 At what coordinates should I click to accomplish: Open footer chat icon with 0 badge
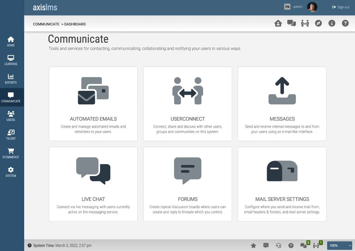click(x=305, y=245)
